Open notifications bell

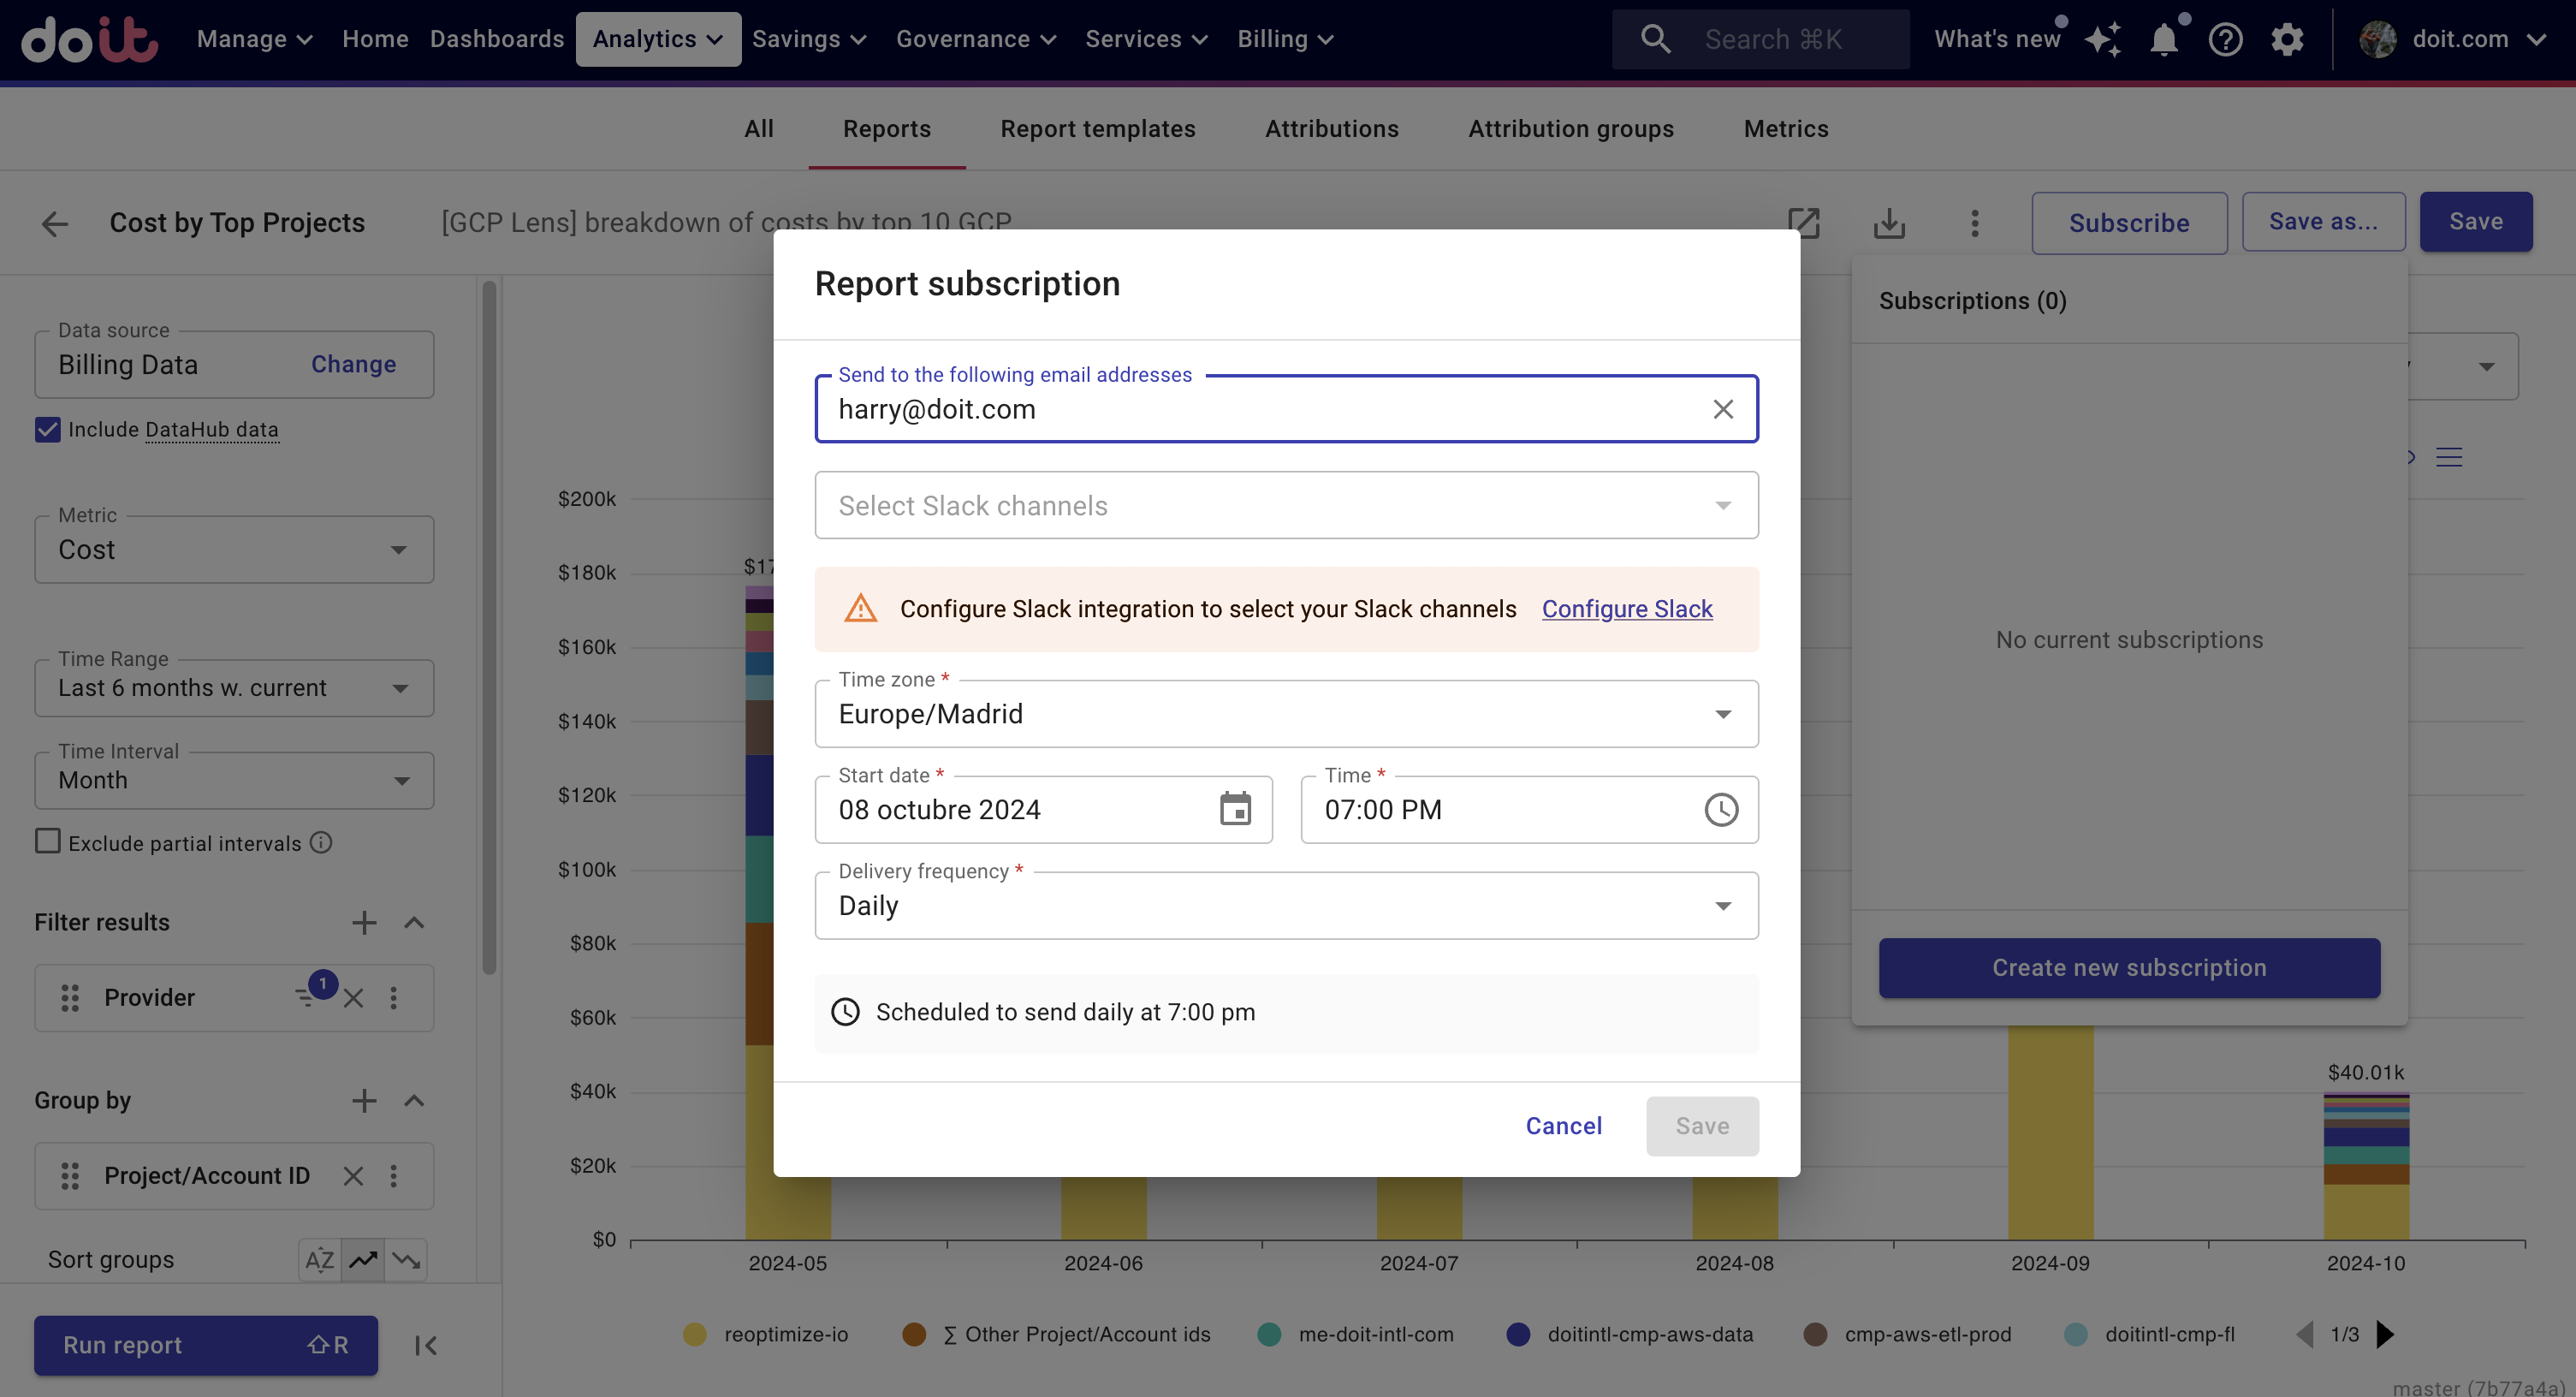2164,39
